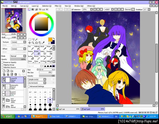Enable Preserve Opacity checkbox
This screenshot has width=159, height=124.
[2, 62]
